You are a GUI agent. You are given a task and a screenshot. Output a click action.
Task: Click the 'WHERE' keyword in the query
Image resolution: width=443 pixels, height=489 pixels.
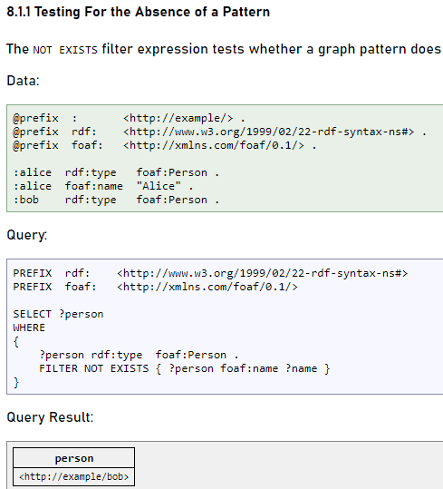[x=29, y=328]
